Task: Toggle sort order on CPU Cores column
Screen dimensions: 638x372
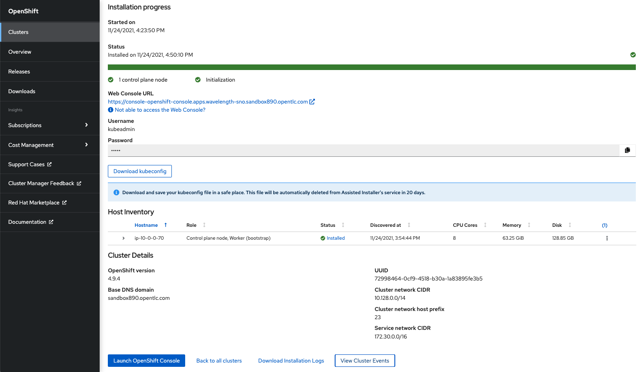Action: 485,225
